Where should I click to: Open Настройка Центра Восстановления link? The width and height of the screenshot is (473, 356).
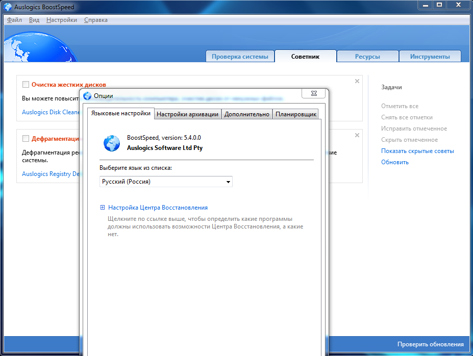158,208
